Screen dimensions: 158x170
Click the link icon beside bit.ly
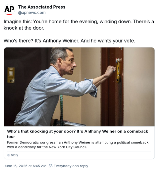9,155
